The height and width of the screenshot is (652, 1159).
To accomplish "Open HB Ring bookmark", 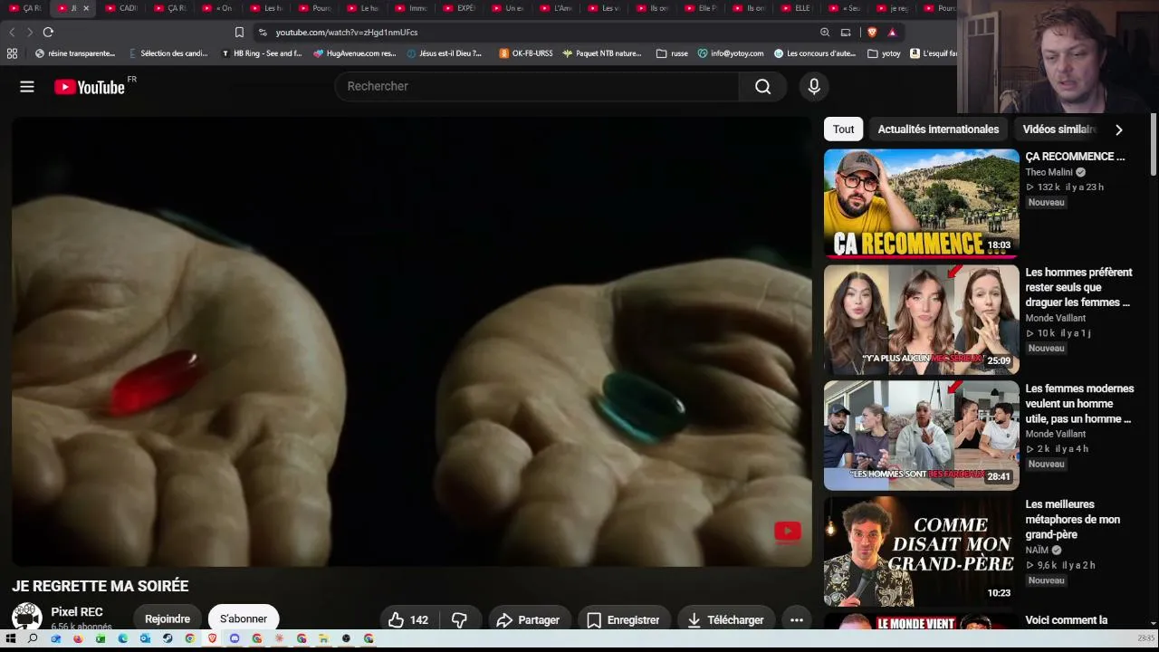I will (x=263, y=53).
